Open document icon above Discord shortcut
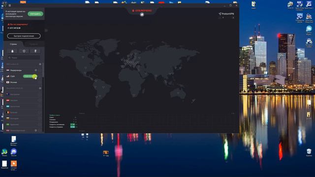 tap(14, 140)
